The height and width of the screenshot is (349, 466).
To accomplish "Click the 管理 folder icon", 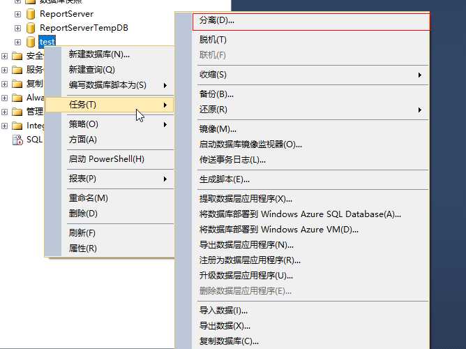I will 17,112.
